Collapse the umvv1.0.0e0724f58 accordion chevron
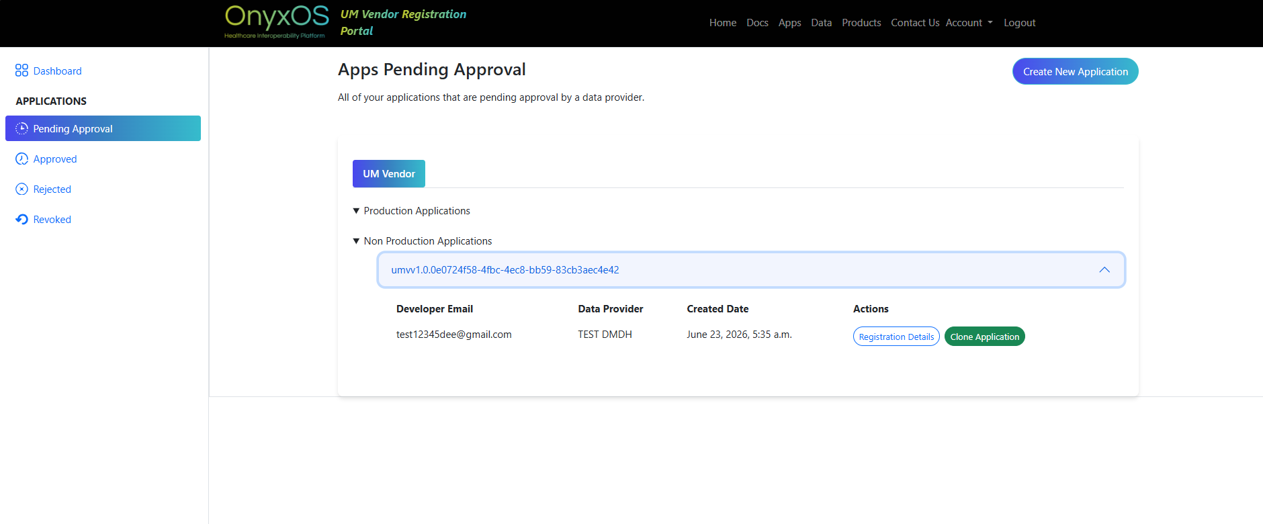 coord(1104,269)
